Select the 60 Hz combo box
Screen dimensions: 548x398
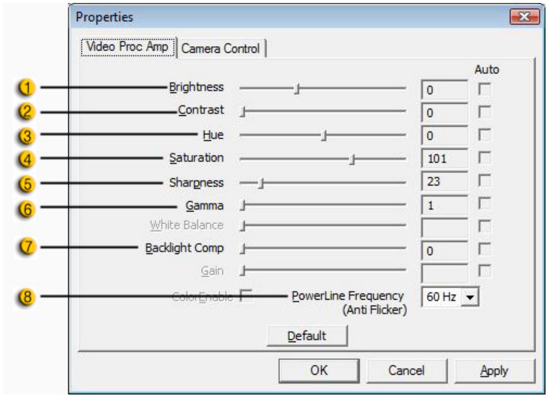click(x=450, y=297)
